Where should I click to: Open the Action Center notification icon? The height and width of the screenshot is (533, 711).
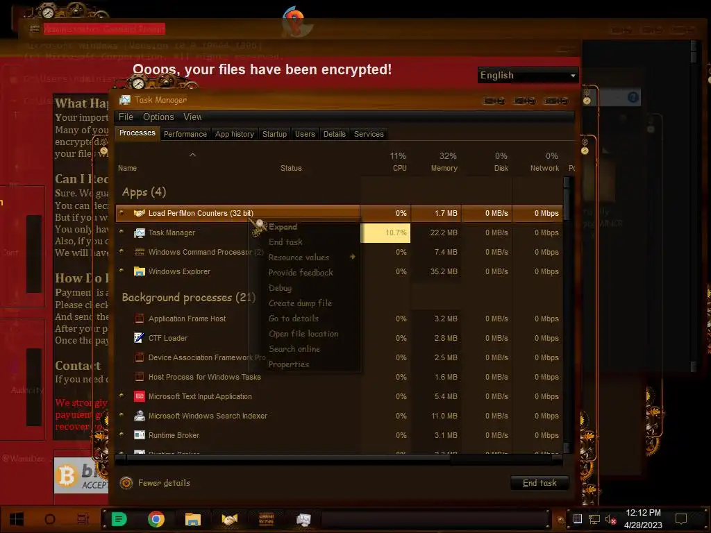(x=681, y=519)
